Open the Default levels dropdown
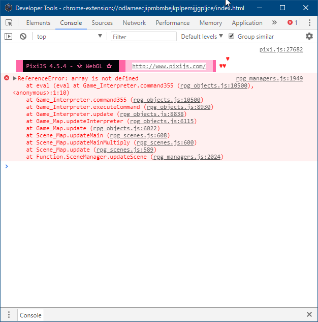Viewport: 318px width, 322px height. click(202, 37)
